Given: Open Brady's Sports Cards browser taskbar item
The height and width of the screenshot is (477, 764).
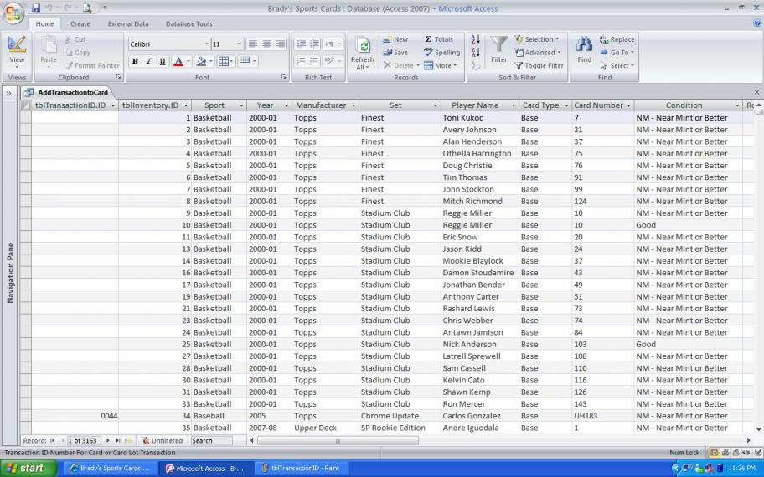Looking at the screenshot, I should pyautogui.click(x=111, y=469).
